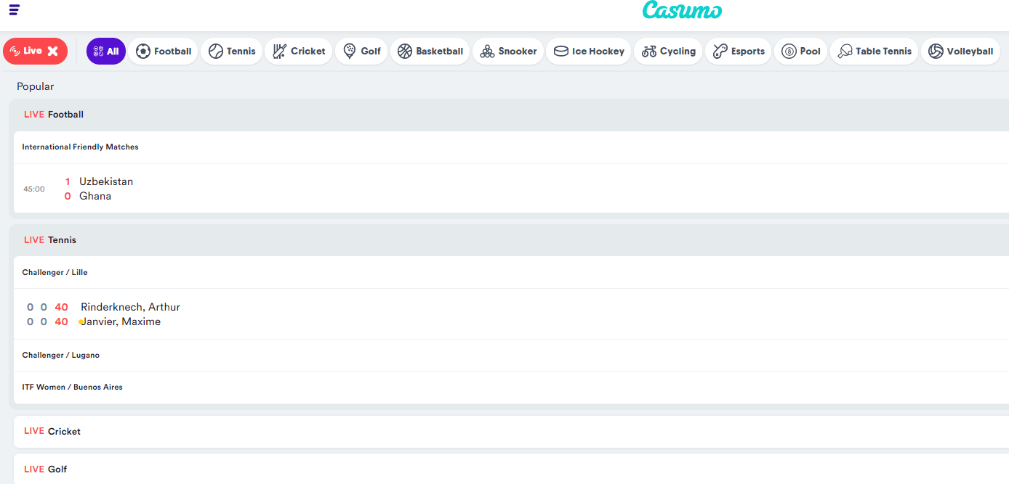Select the Basketball filter
The image size is (1009, 484).
pyautogui.click(x=430, y=51)
